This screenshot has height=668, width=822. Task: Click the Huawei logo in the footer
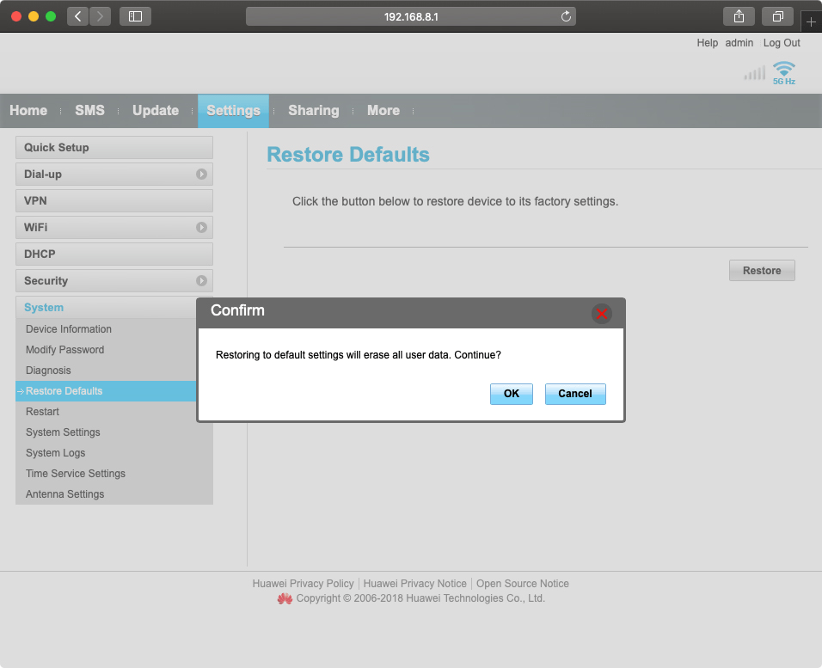285,598
